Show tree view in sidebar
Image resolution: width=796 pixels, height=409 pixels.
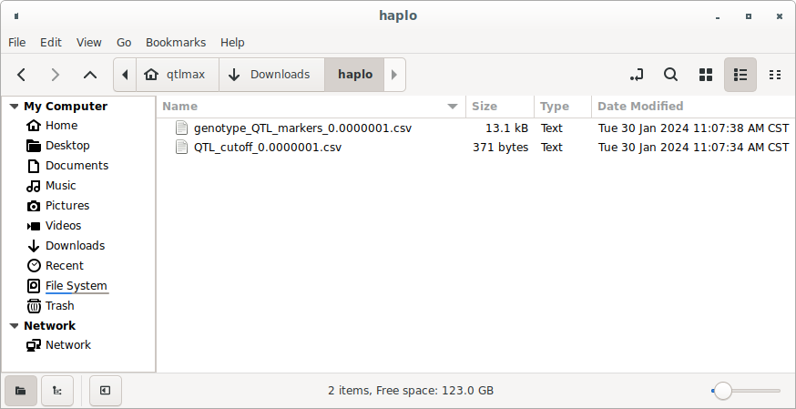[57, 391]
